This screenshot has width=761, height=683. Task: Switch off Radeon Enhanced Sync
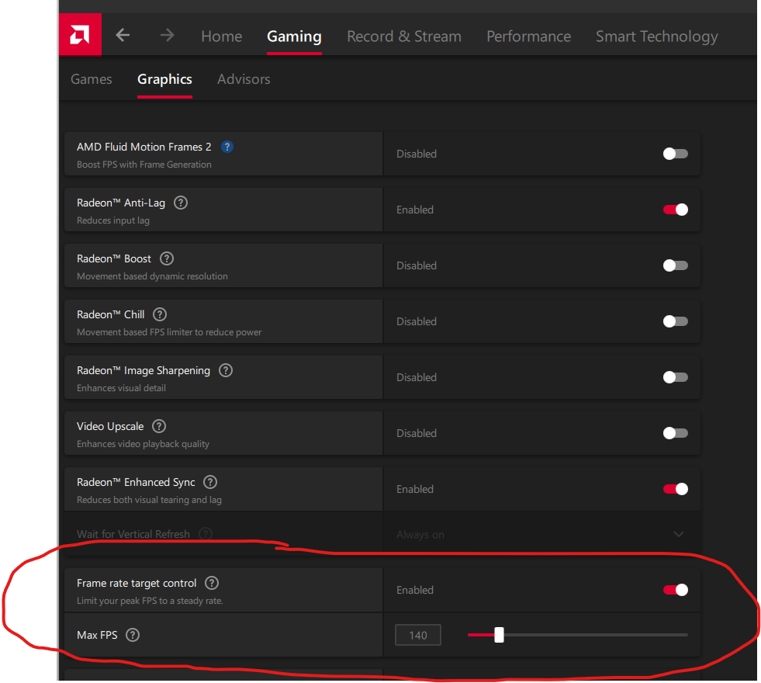pos(675,489)
